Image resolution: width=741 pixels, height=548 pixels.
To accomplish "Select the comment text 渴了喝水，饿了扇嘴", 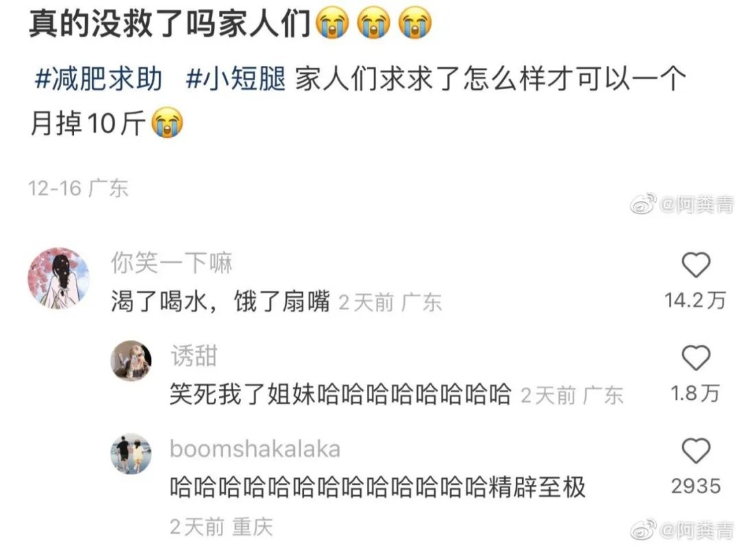I will 221,301.
